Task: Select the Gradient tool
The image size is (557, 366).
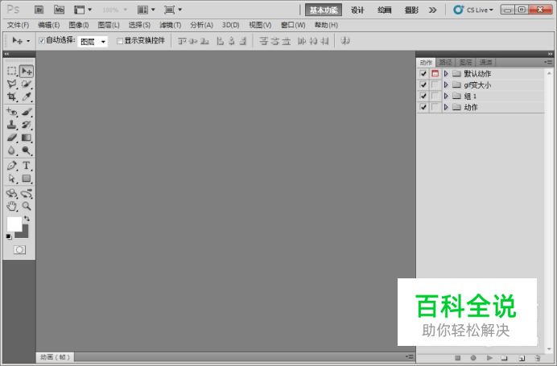Action: coord(27,138)
